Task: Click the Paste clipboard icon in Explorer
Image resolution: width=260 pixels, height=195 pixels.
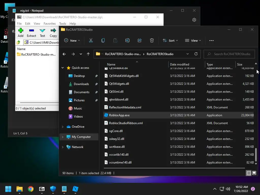Action: 115,40
